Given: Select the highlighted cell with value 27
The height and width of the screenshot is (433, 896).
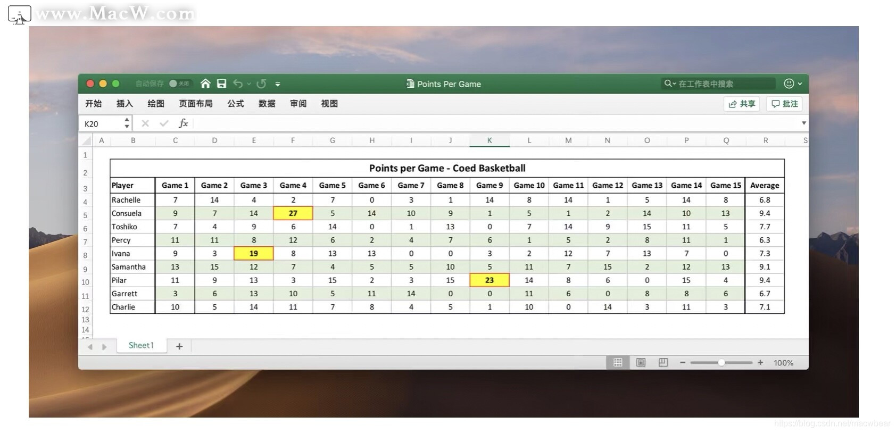Looking at the screenshot, I should pyautogui.click(x=293, y=213).
